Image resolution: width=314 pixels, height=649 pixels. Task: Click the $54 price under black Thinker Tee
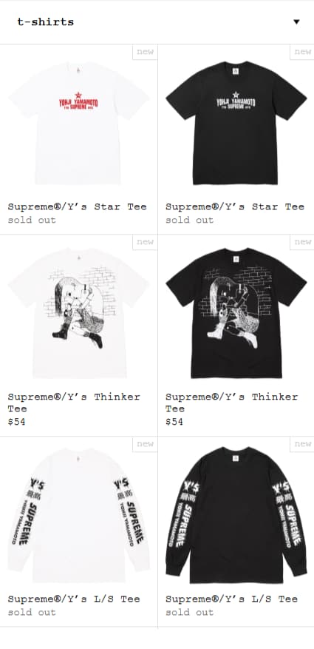pos(174,422)
